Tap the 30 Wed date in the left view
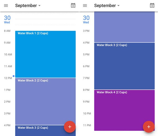Viewport: 158px width, 136px height. (x=7, y=19)
